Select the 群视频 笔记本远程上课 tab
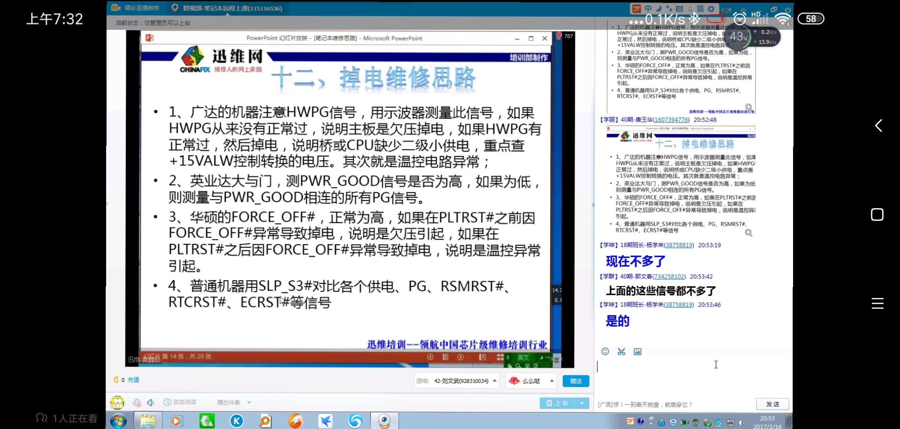Screen dimensions: 900x429 227,8
